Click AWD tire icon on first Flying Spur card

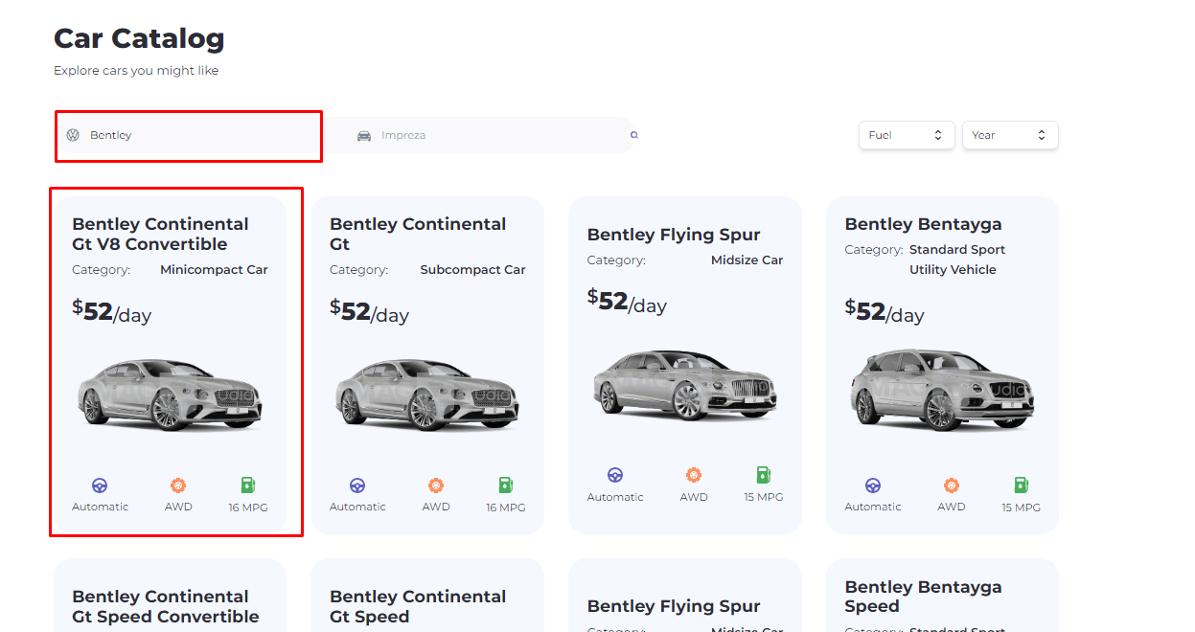click(694, 475)
